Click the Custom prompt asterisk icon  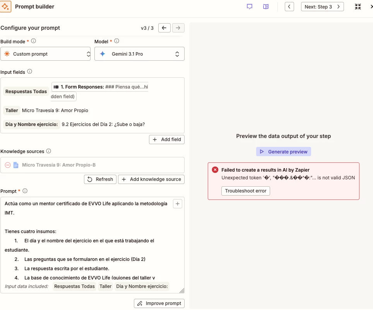click(7, 54)
